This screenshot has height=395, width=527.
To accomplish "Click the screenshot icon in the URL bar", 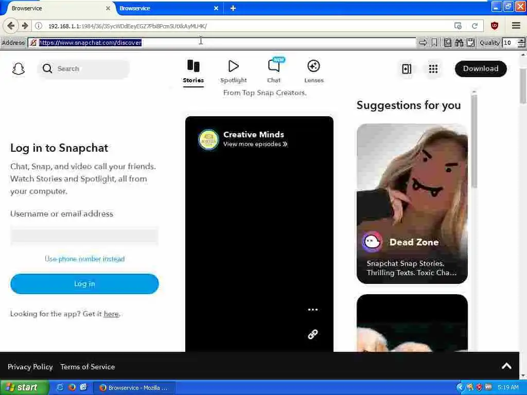I will coord(458,26).
